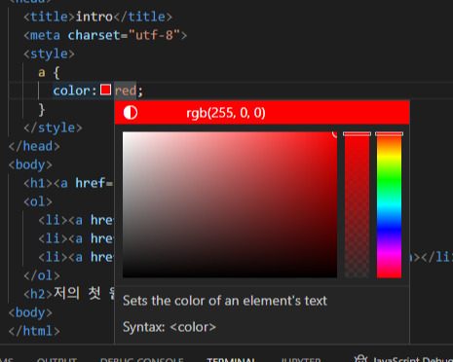Screen dimensions: 453x362
Task: Click the <ol> opening tag
Action: coord(38,201)
